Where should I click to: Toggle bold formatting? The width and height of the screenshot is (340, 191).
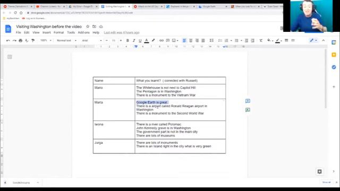click(x=127, y=40)
